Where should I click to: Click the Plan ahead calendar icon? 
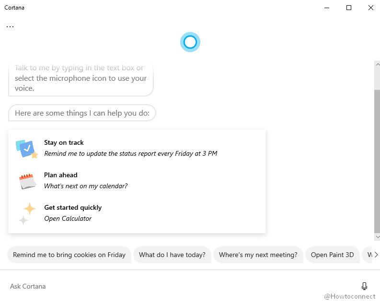[x=28, y=181]
